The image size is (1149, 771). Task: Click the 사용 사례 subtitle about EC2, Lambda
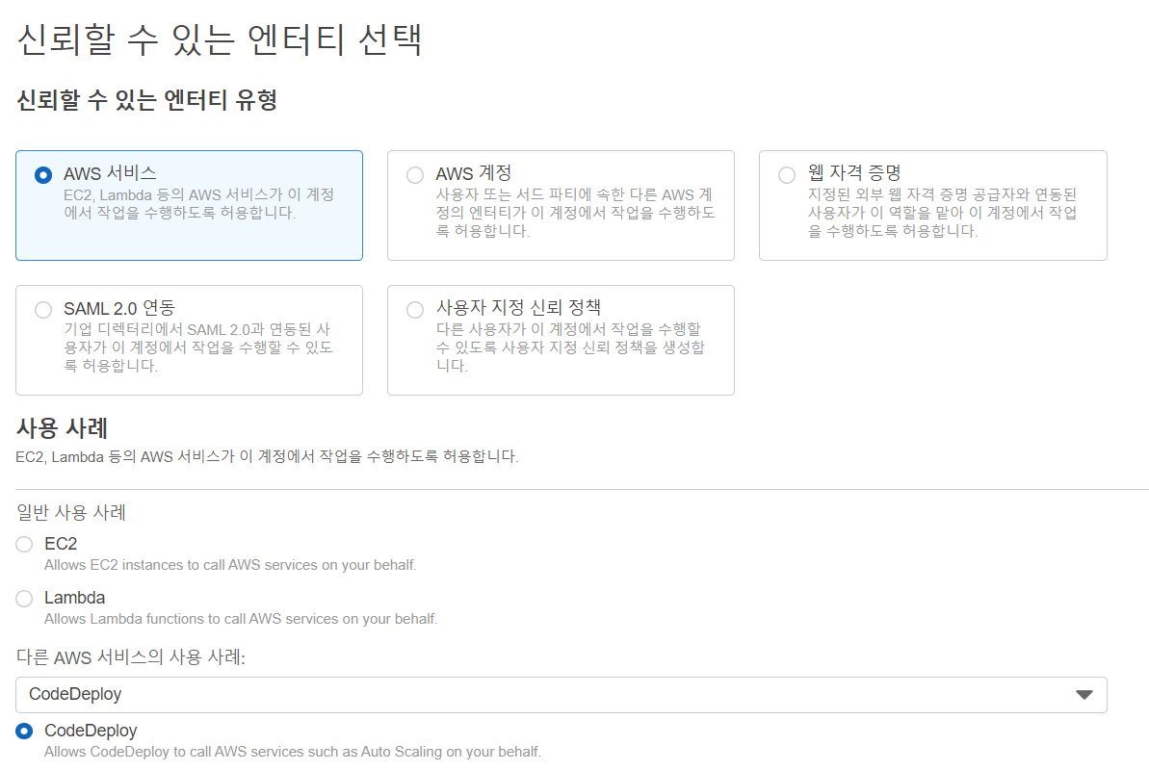click(x=267, y=457)
